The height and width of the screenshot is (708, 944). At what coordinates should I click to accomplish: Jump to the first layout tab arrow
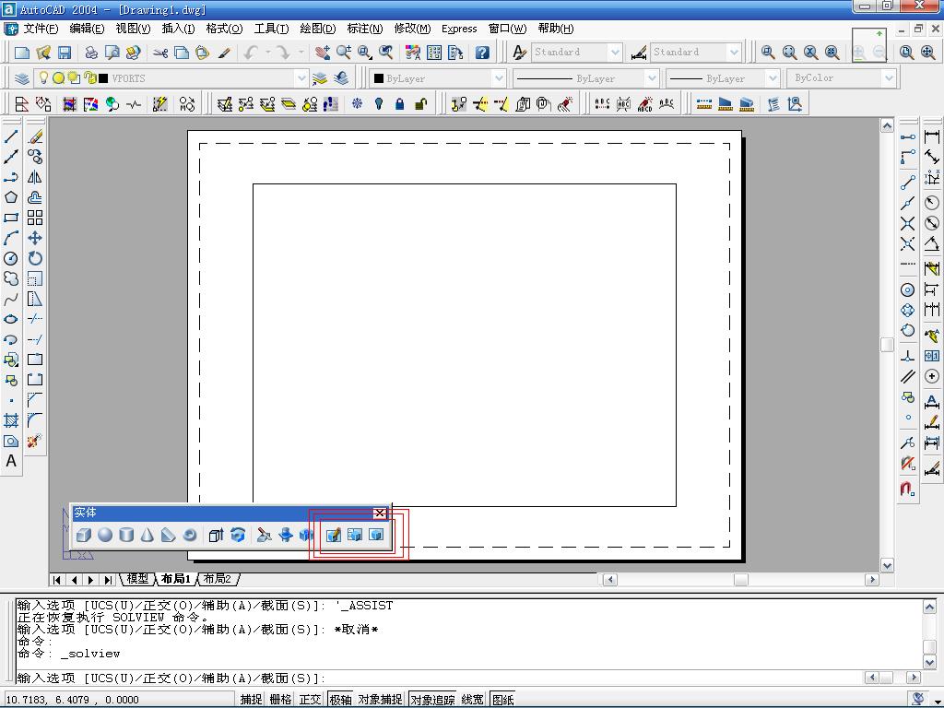click(x=56, y=579)
